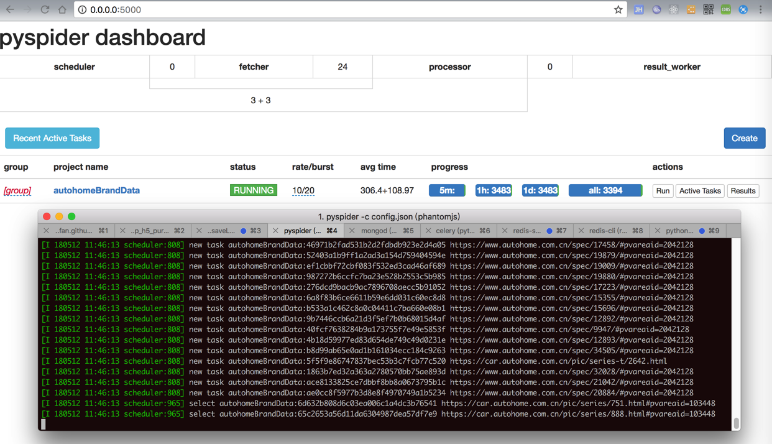Sort by the project name column header
The height and width of the screenshot is (444, 772).
pos(81,167)
